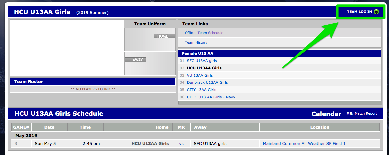Click the 2:45 pm time cell

tap(85, 144)
